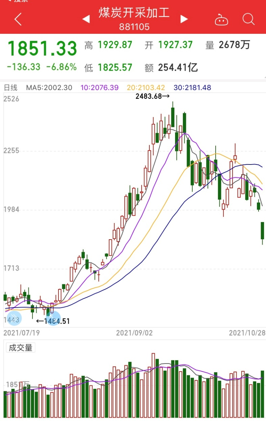Tap the 煤炭开采加工 title
This screenshot has width=266, height=421.
(x=134, y=13)
